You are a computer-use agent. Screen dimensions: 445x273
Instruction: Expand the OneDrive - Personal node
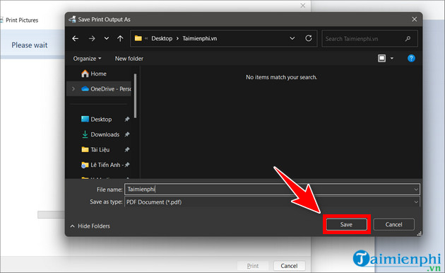(73, 89)
